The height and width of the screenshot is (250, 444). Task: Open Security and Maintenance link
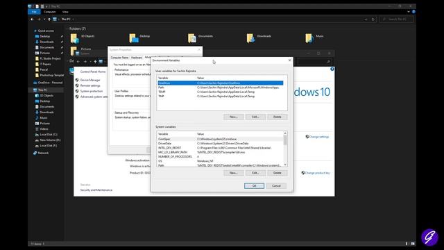pyautogui.click(x=96, y=190)
